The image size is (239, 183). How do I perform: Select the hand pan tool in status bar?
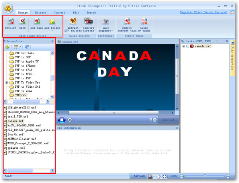[159, 176]
